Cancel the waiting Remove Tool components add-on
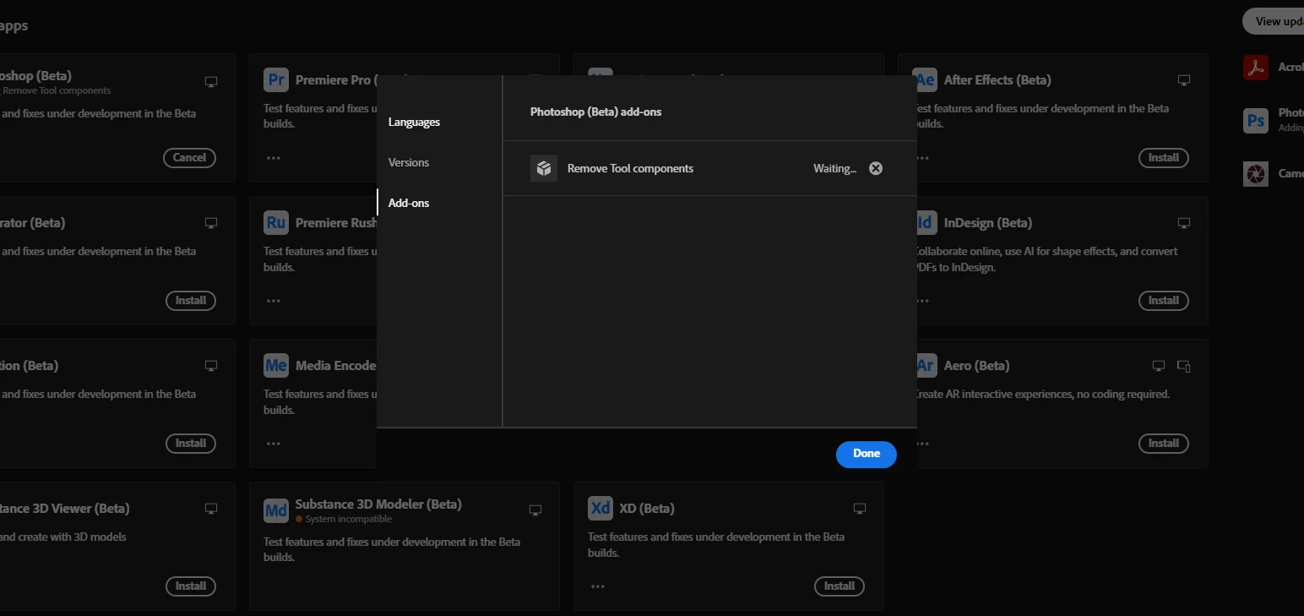 pos(876,168)
